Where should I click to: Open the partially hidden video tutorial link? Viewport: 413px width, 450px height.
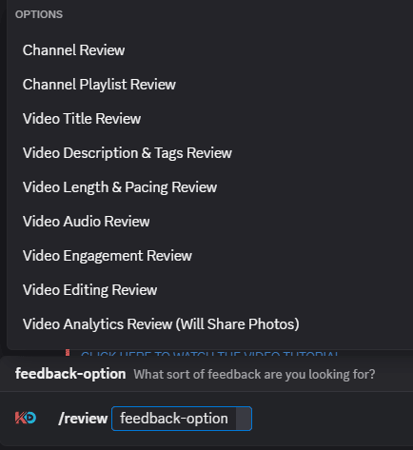209,353
